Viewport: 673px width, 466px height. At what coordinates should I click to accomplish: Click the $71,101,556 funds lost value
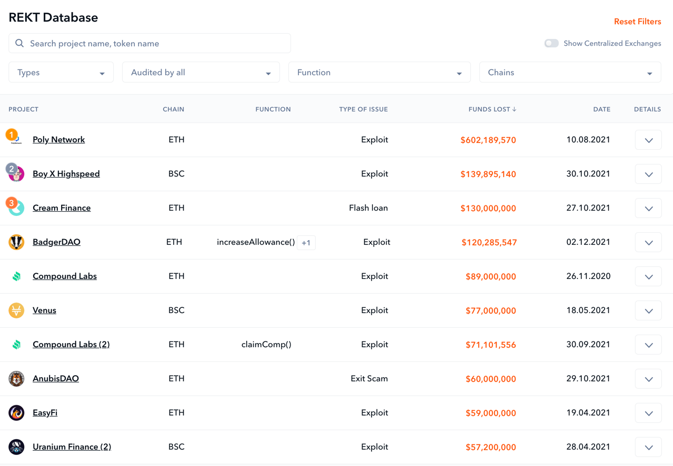tap(491, 345)
